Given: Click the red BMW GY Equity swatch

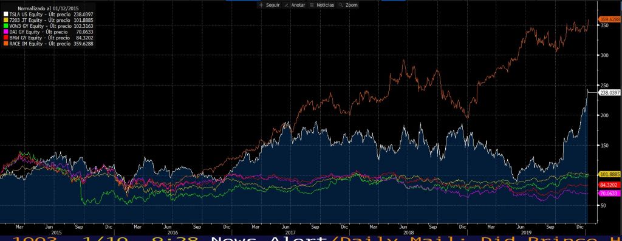Looking at the screenshot, I should click(x=5, y=38).
